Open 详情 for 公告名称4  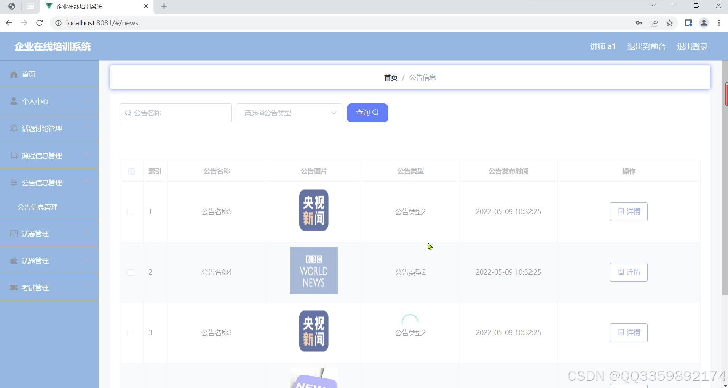point(629,272)
